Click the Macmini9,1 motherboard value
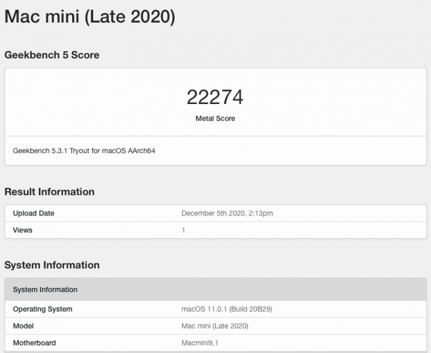 point(199,343)
